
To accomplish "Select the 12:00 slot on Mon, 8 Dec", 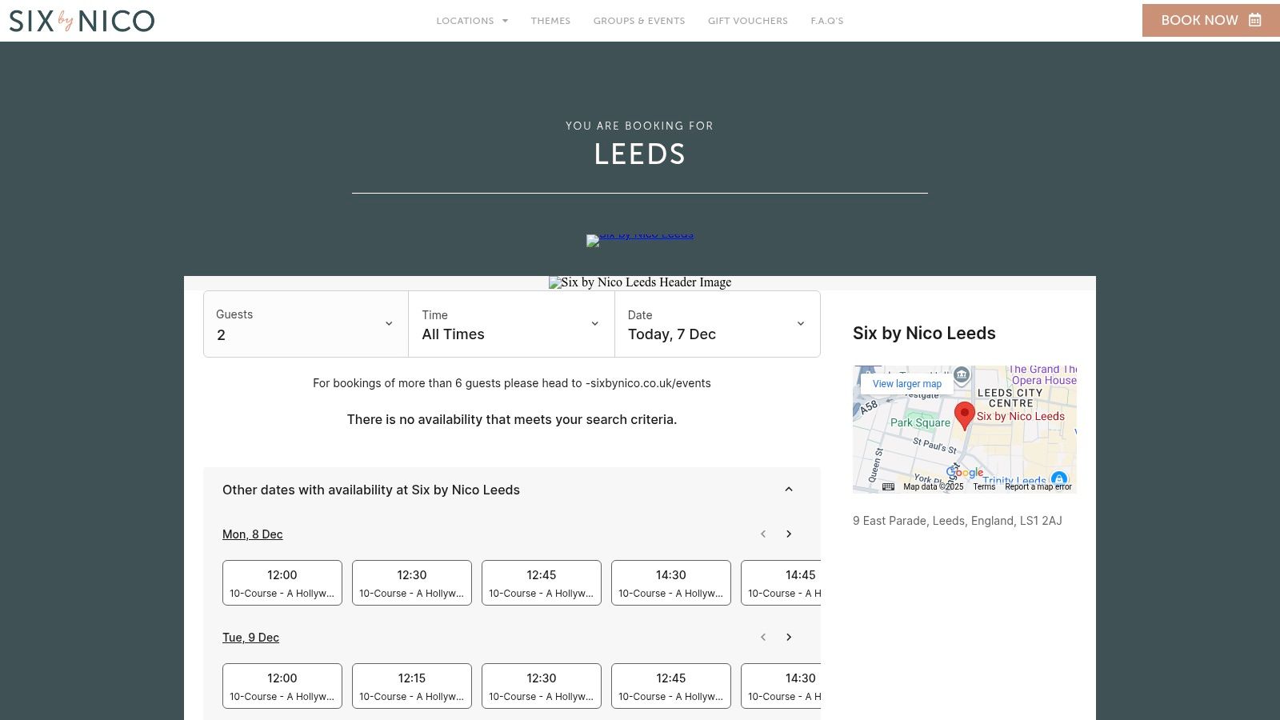I will point(282,582).
